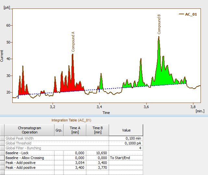
Task: Click the Time A 3,054 cell
Action: 75,163
